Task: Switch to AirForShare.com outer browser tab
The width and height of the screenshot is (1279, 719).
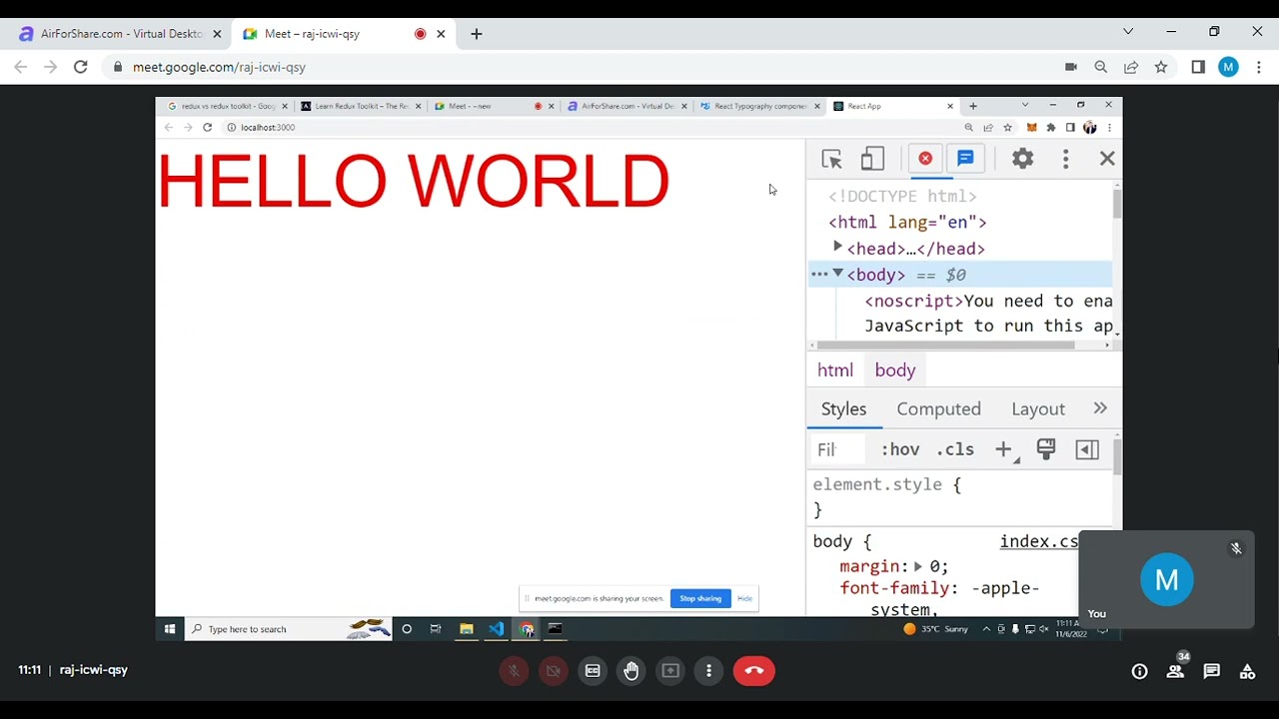Action: click(121, 34)
